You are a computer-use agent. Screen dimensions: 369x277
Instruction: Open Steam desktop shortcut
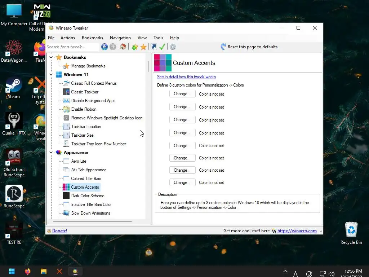click(14, 88)
